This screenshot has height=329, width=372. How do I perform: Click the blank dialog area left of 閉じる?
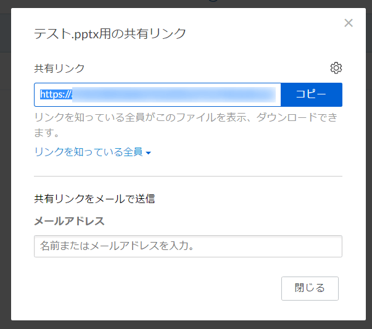pyautogui.click(x=154, y=288)
